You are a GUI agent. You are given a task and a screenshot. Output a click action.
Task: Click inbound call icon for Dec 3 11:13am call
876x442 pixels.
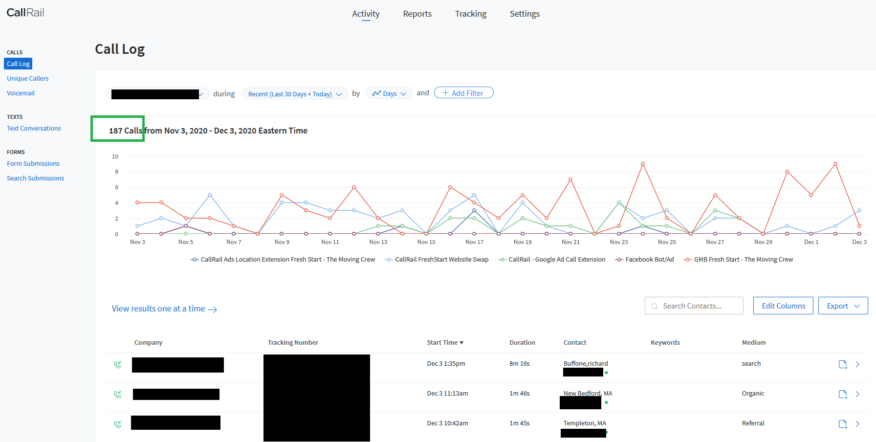tap(117, 395)
